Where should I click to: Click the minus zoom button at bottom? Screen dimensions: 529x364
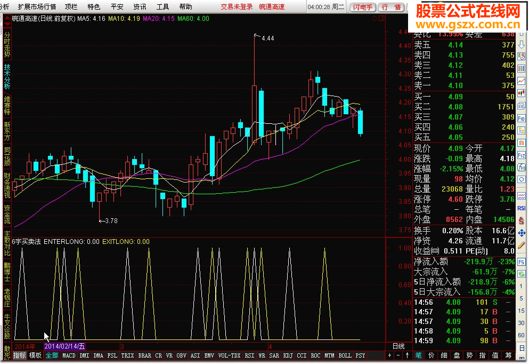pos(398,355)
